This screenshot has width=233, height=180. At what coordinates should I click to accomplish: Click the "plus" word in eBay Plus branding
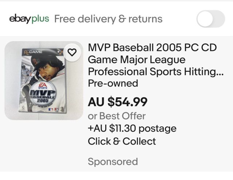pos(40,19)
